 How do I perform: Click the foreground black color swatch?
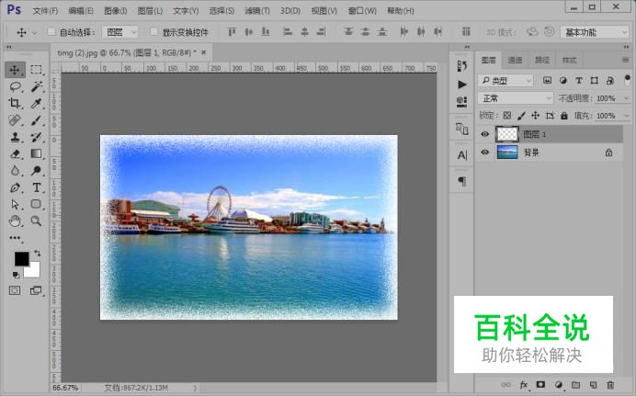pyautogui.click(x=20, y=259)
